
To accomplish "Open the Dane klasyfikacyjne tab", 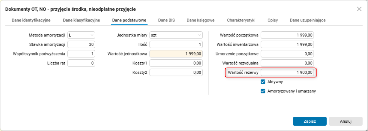I will click(81, 21).
